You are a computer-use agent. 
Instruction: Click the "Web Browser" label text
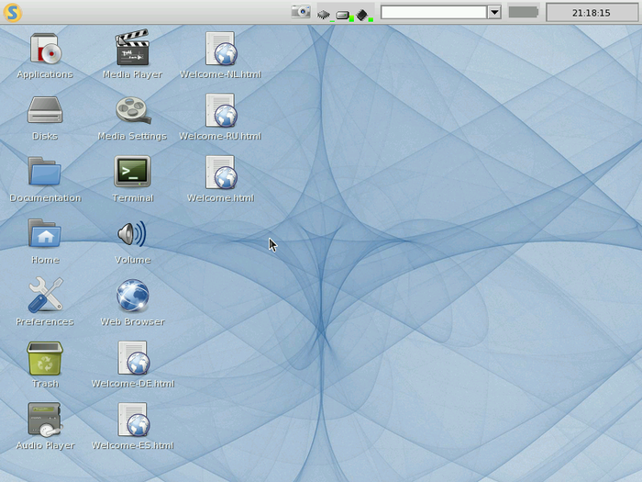tap(133, 322)
